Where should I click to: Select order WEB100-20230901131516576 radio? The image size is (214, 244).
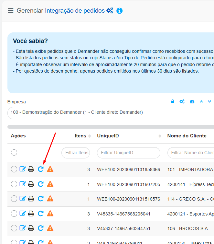click(x=14, y=199)
